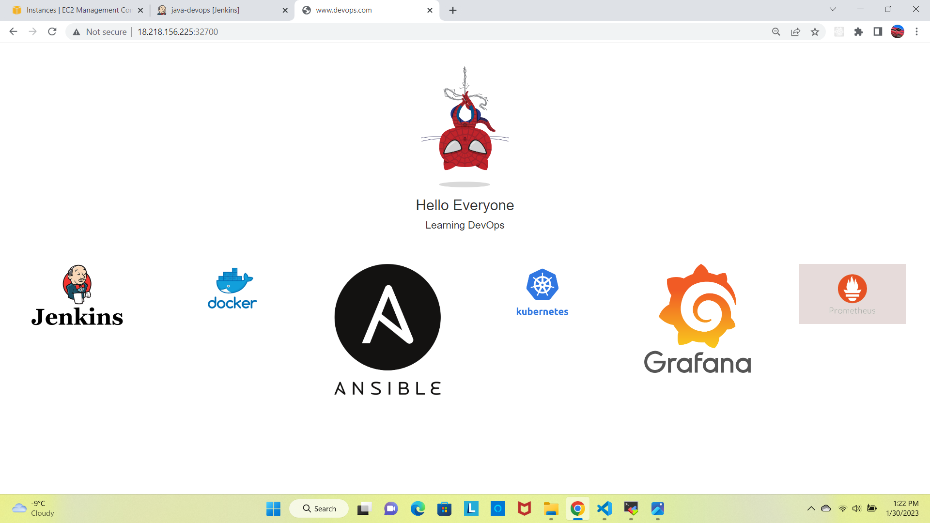930x523 pixels.
Task: Select the www.devops.com tab
Action: [x=367, y=10]
